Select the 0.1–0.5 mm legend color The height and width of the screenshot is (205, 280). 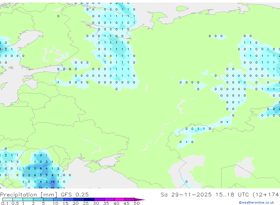coord(8,199)
